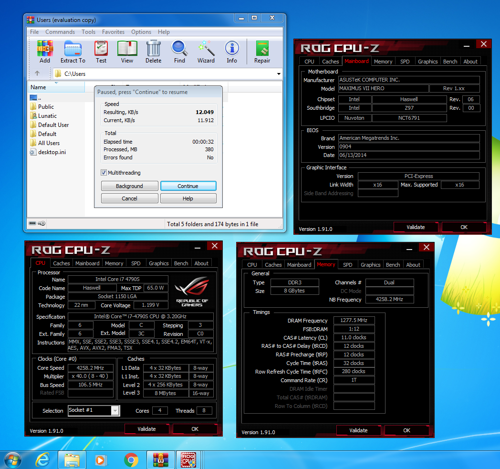Viewport: 500px width, 469px height.
Task: Open Bench tab in CPU window
Action: pyautogui.click(x=181, y=263)
